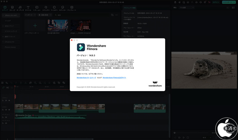This screenshot has height=140, width=238.
Task: Click the timeline split scissors icon
Action: click(x=26, y=83)
